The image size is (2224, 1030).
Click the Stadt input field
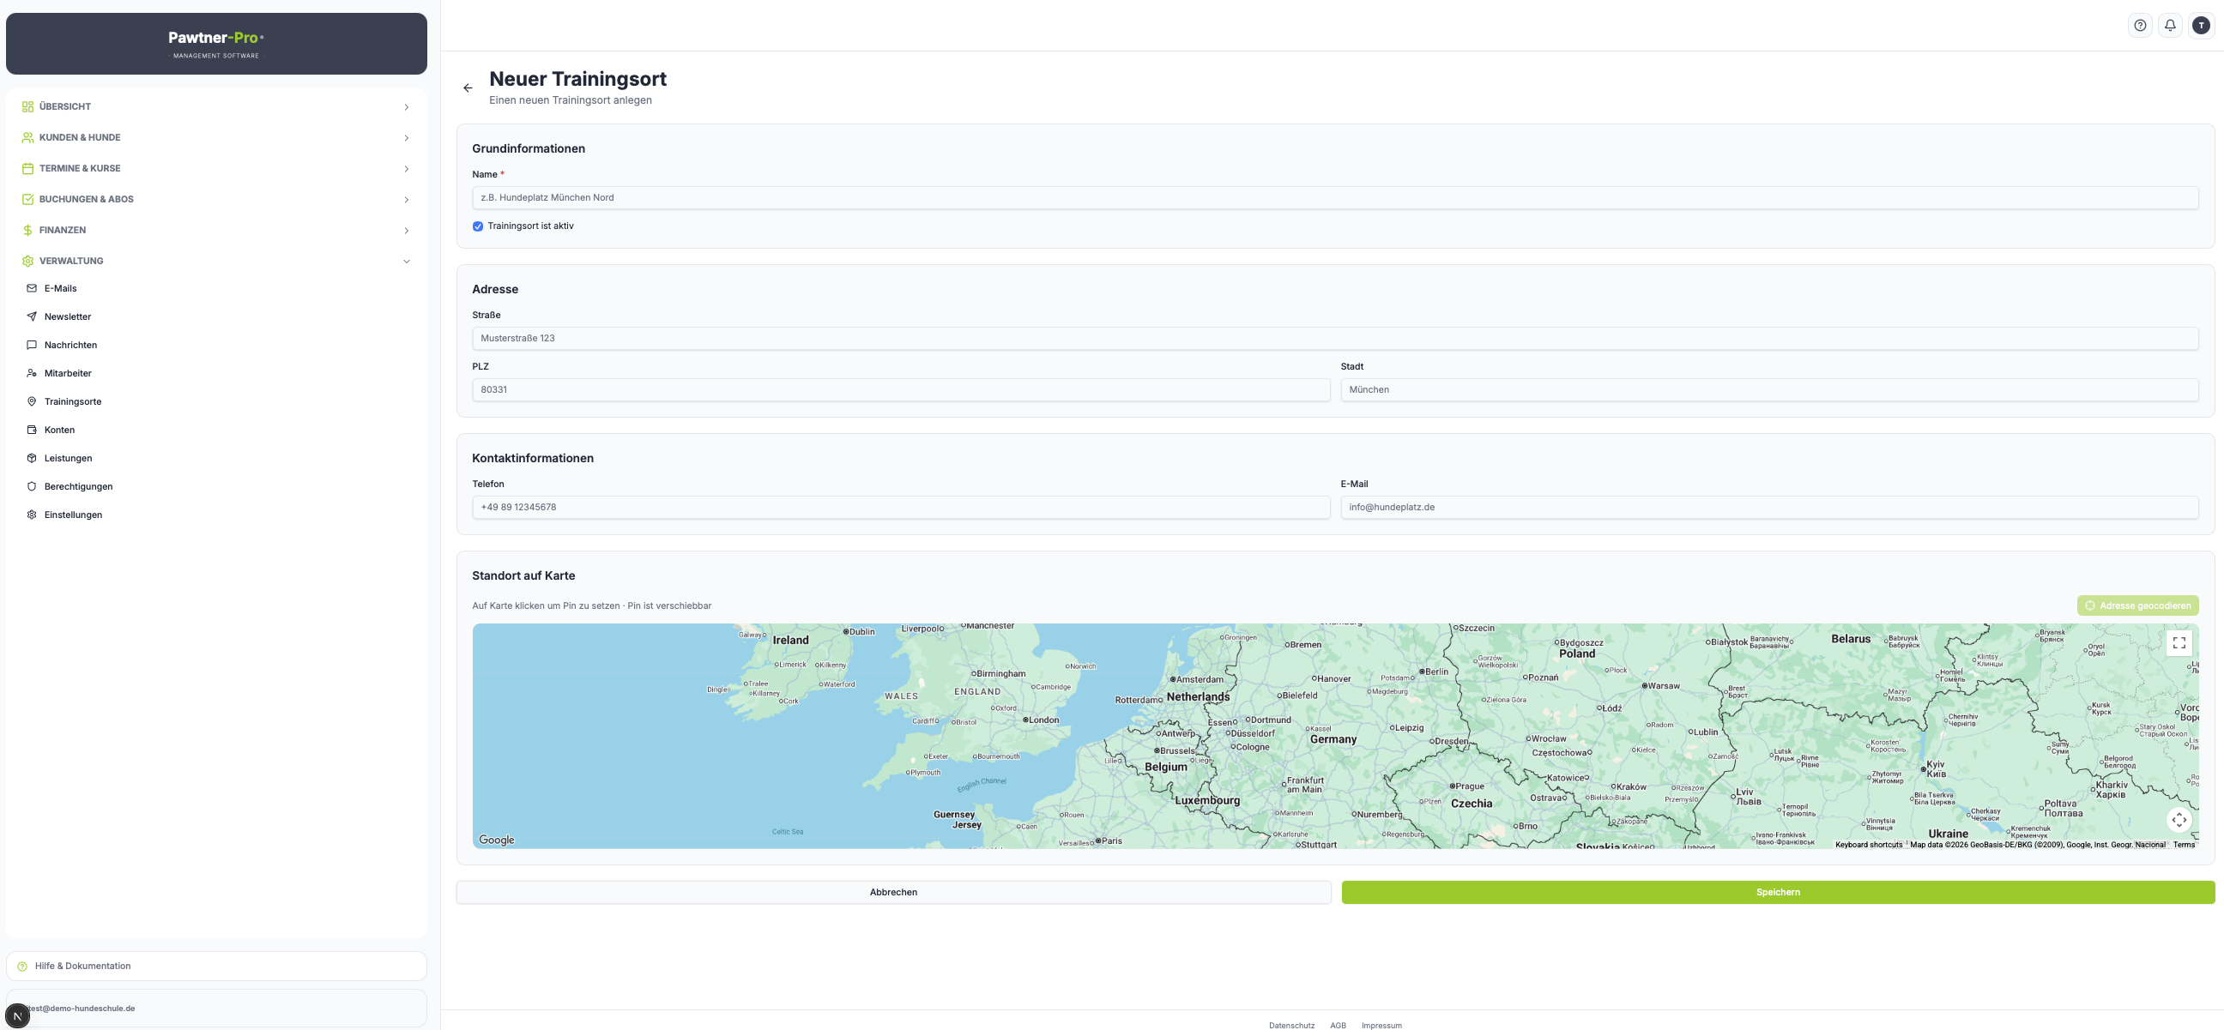[x=1769, y=390]
